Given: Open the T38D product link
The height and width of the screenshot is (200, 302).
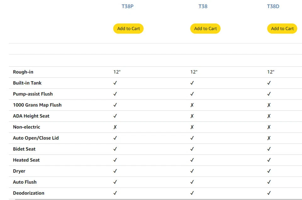Looking at the screenshot, I should click(273, 6).
